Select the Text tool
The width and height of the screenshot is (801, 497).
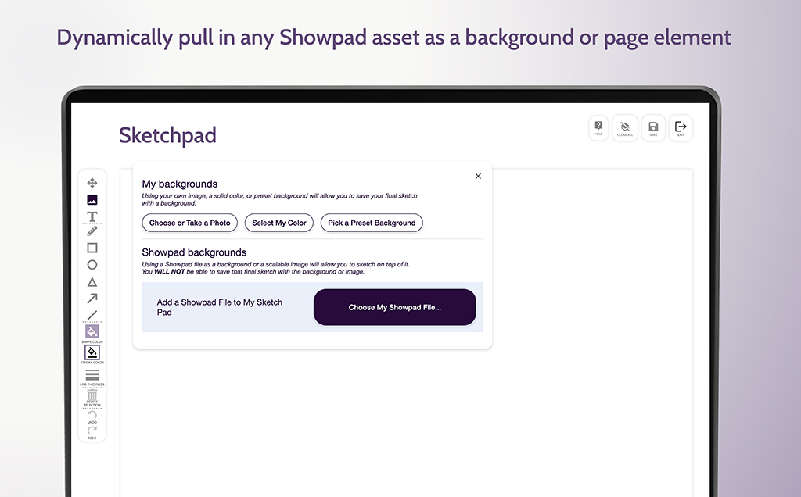tap(92, 216)
